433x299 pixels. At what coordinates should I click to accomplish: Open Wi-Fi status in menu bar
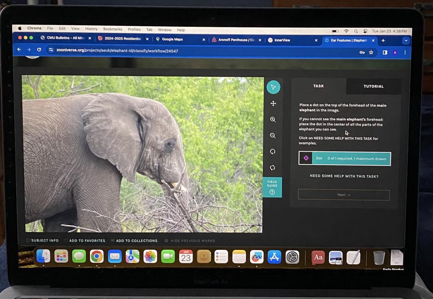[346, 31]
